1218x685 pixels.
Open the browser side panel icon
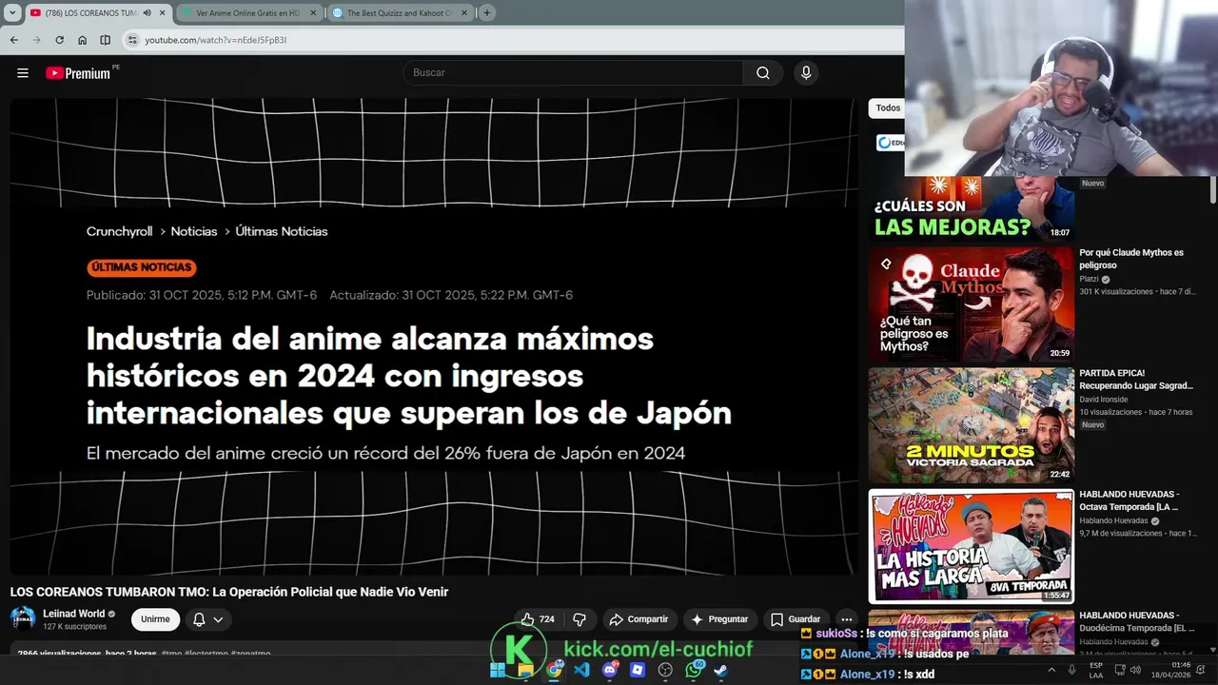point(105,40)
